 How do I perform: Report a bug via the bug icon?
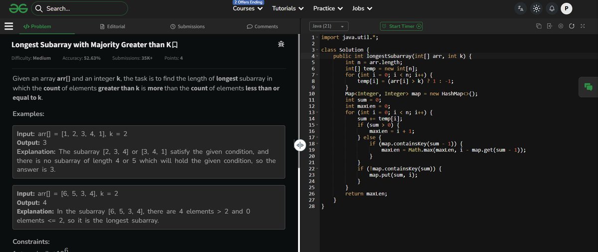[x=281, y=44]
